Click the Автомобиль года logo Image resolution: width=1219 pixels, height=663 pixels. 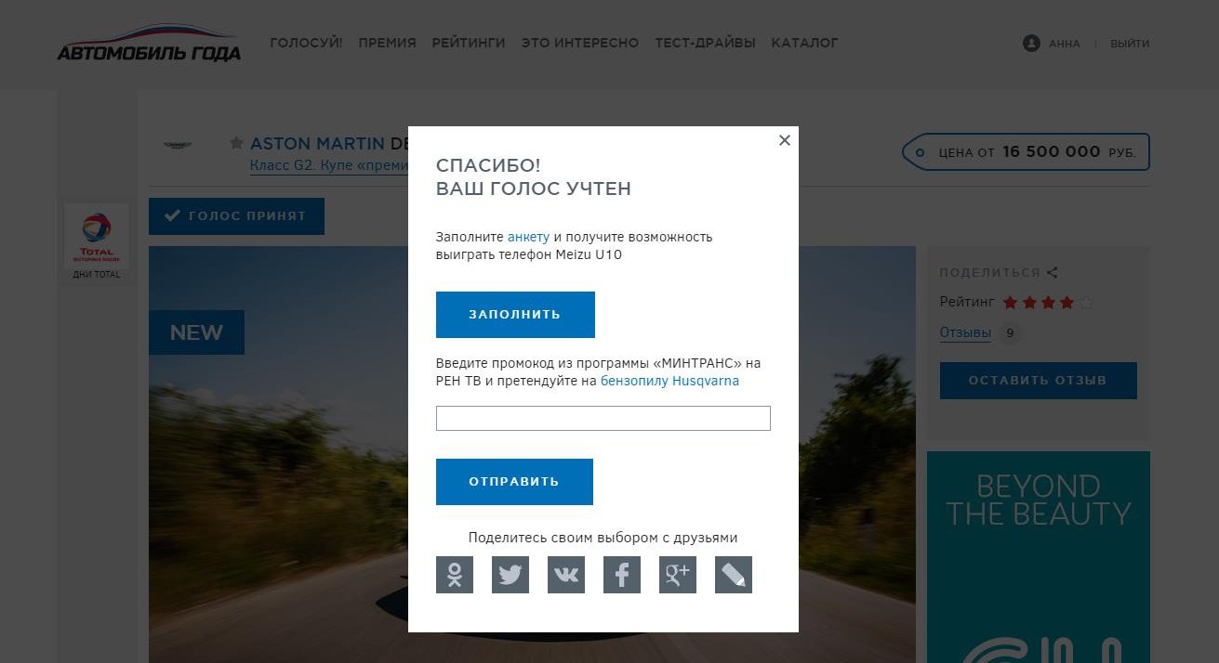(149, 44)
